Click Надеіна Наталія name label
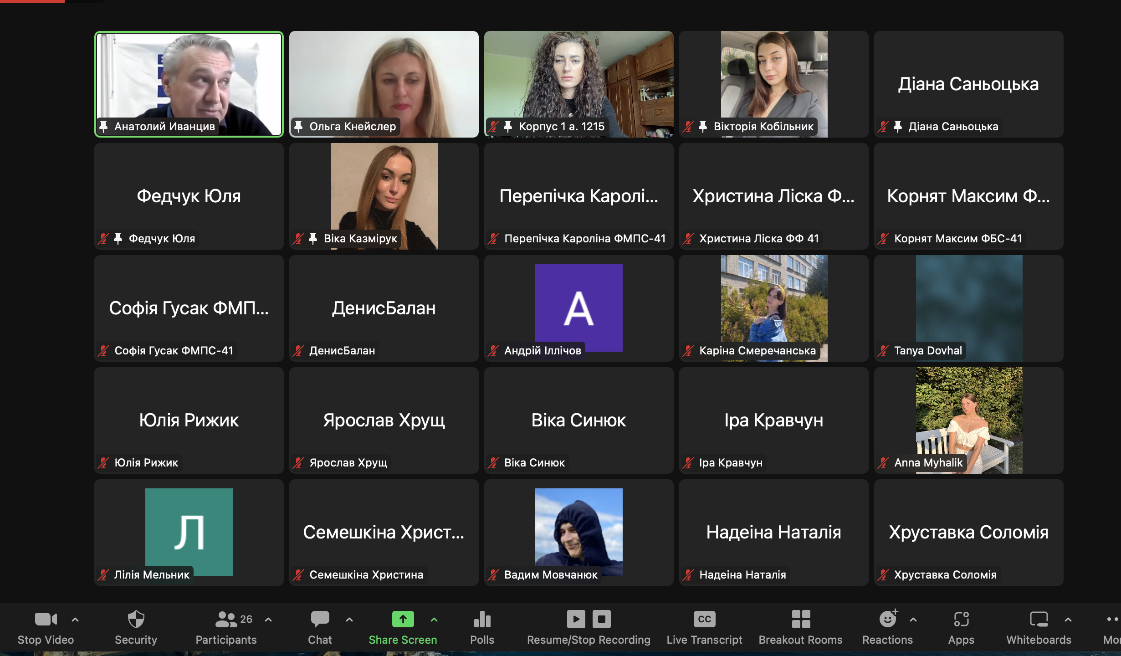Image resolution: width=1121 pixels, height=656 pixels. click(742, 574)
